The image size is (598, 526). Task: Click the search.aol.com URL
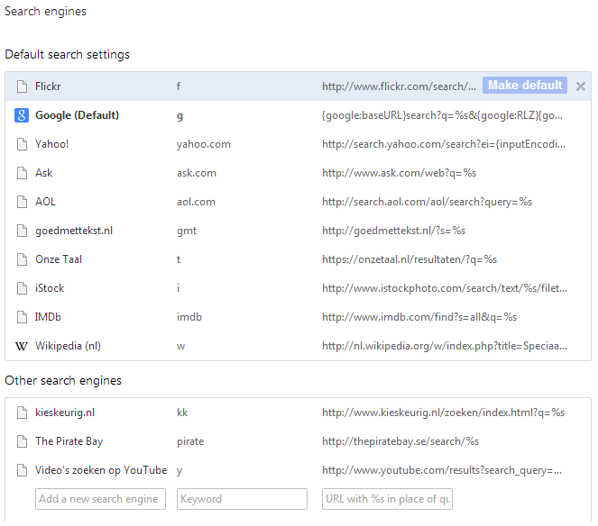click(x=428, y=202)
